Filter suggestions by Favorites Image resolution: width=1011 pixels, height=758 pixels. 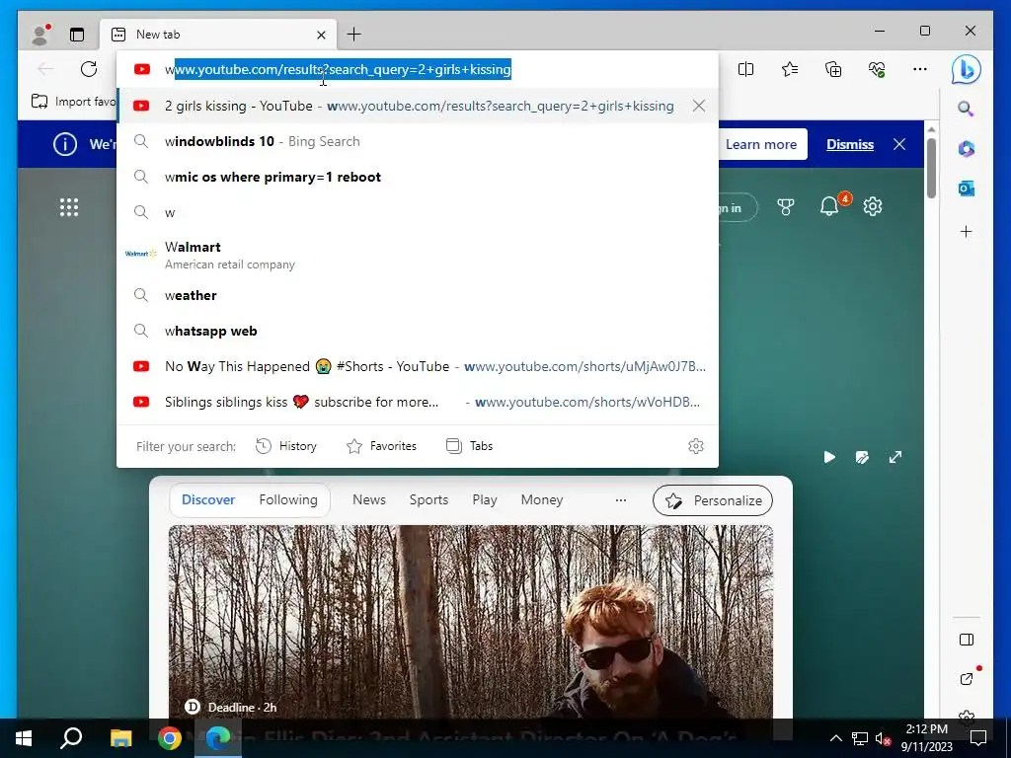tap(382, 446)
